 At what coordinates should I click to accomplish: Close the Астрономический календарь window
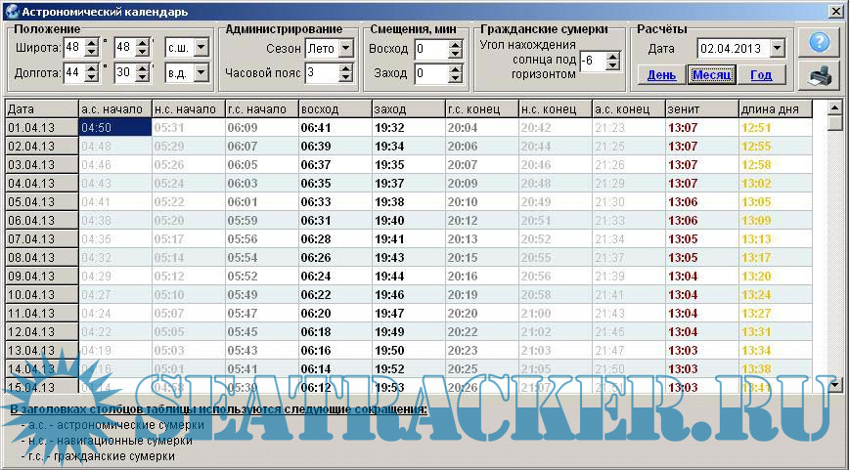(835, 11)
